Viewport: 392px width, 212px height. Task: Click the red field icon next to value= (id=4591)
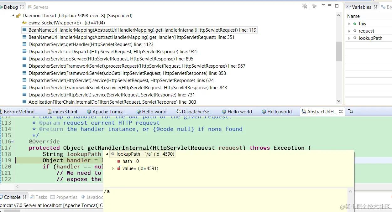[x=119, y=168]
